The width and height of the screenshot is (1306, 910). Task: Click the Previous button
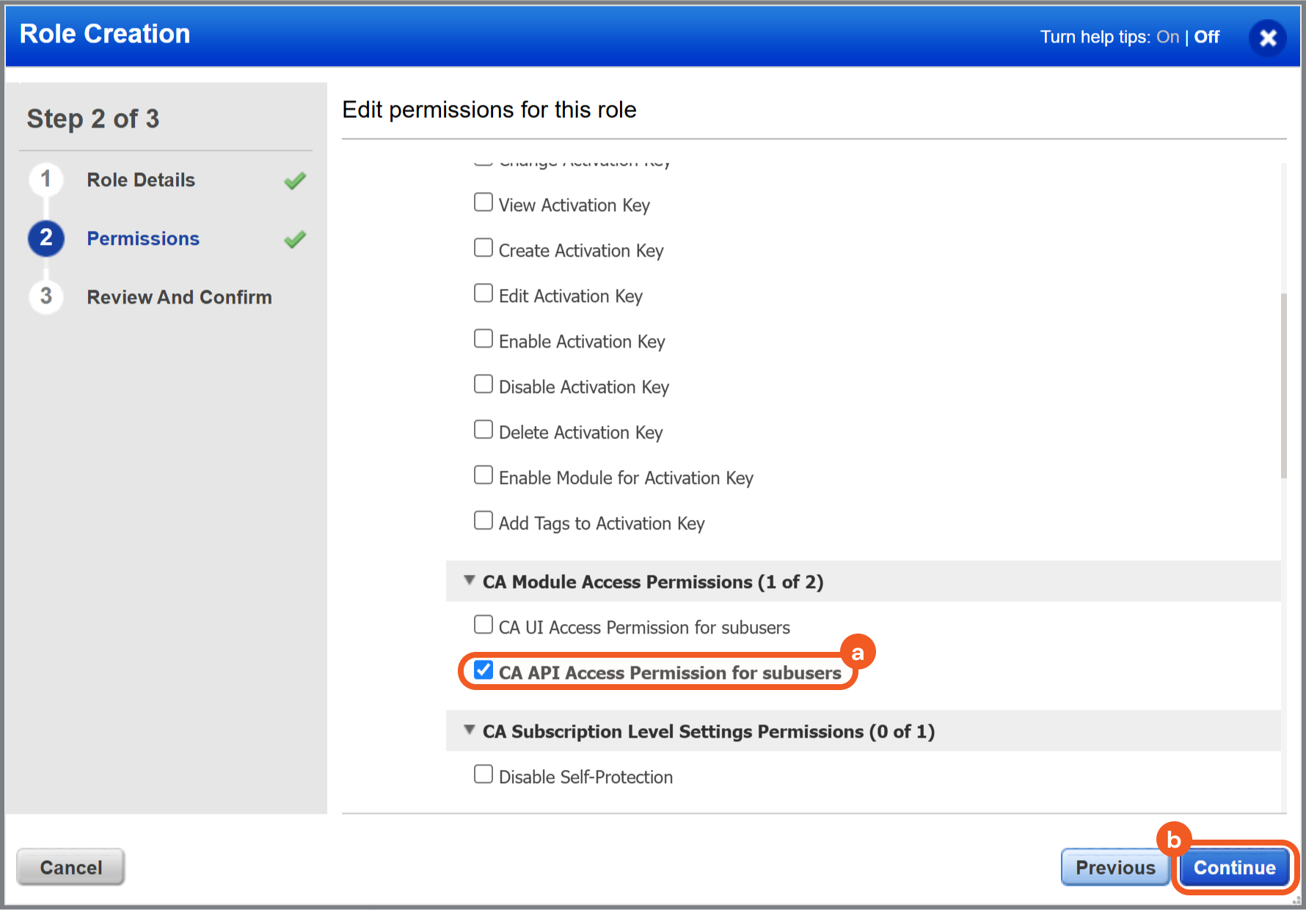pos(1115,867)
